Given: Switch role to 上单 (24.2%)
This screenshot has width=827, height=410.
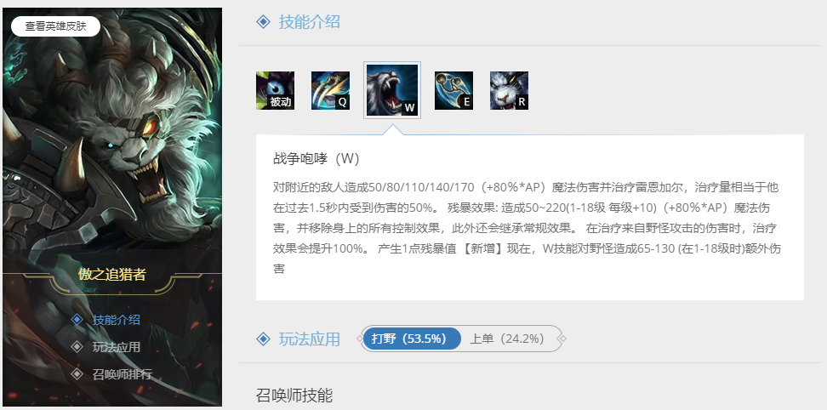Looking at the screenshot, I should click(507, 339).
